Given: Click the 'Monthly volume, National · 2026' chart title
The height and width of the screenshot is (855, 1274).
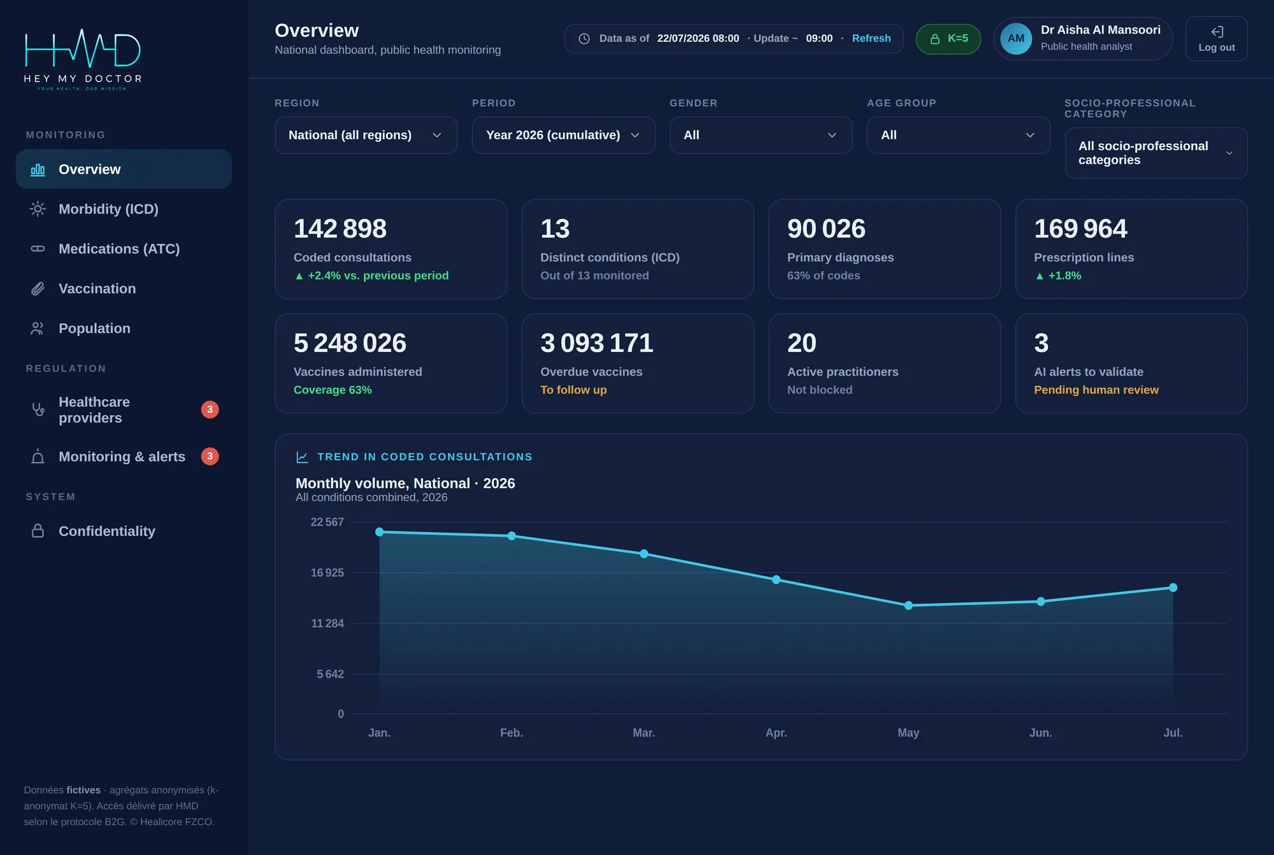Looking at the screenshot, I should (405, 483).
